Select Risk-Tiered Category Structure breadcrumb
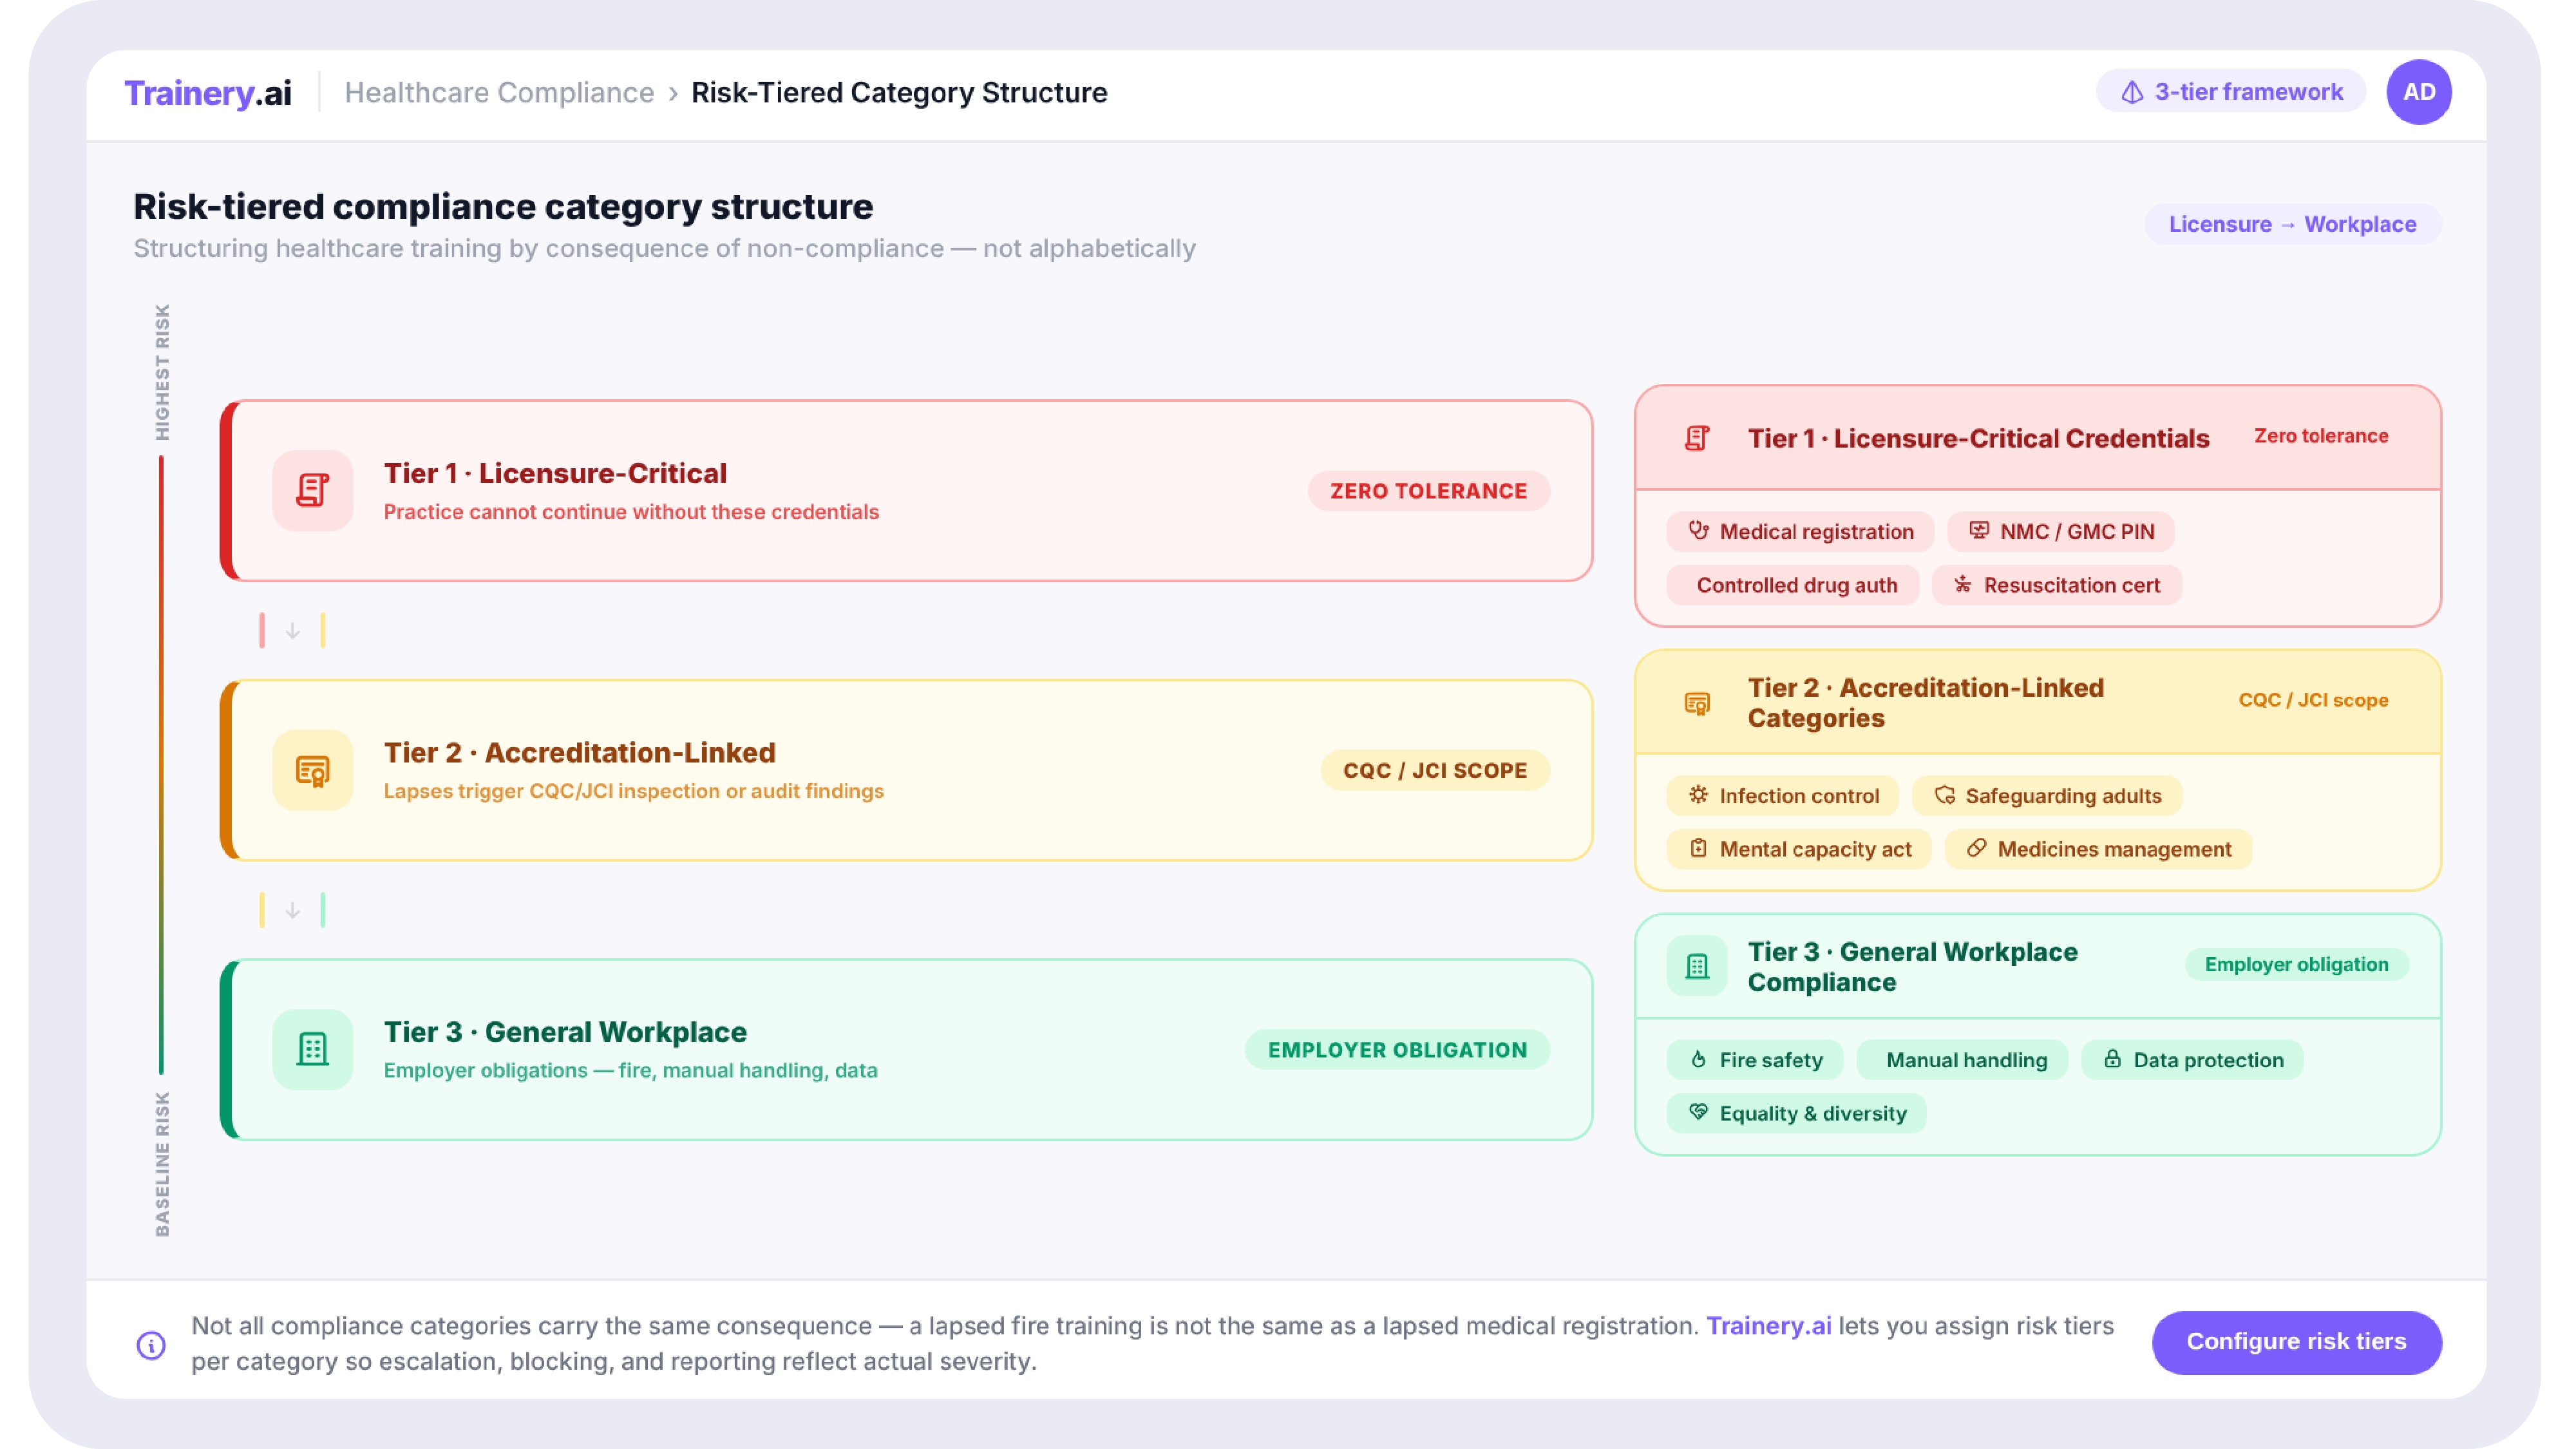 click(899, 92)
